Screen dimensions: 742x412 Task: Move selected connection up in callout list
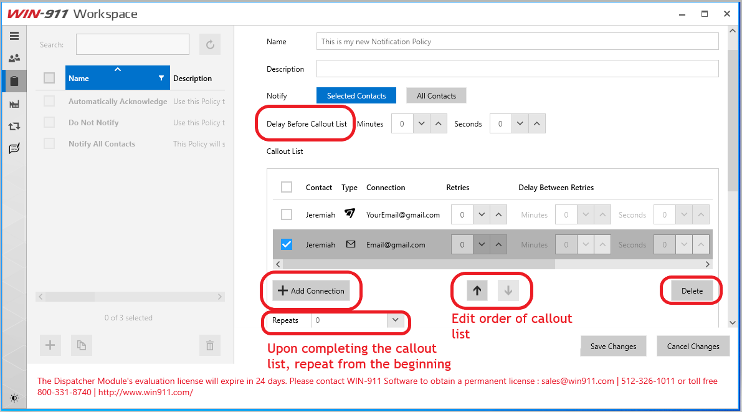tap(477, 290)
